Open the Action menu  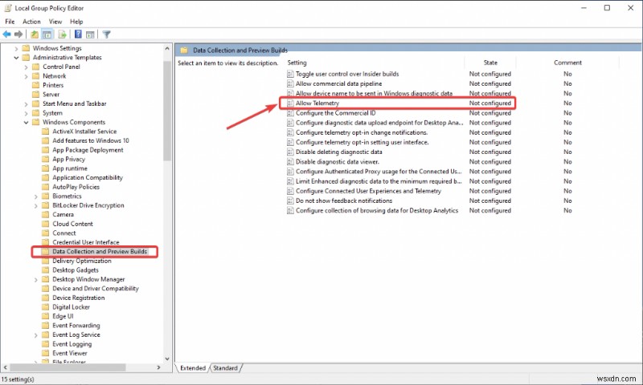31,22
